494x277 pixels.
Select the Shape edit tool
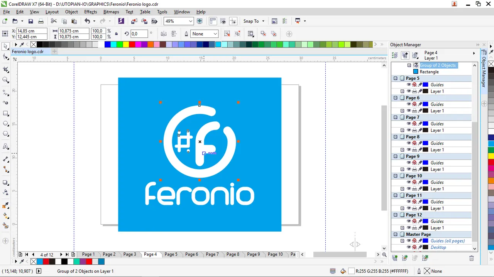pyautogui.click(x=5, y=57)
